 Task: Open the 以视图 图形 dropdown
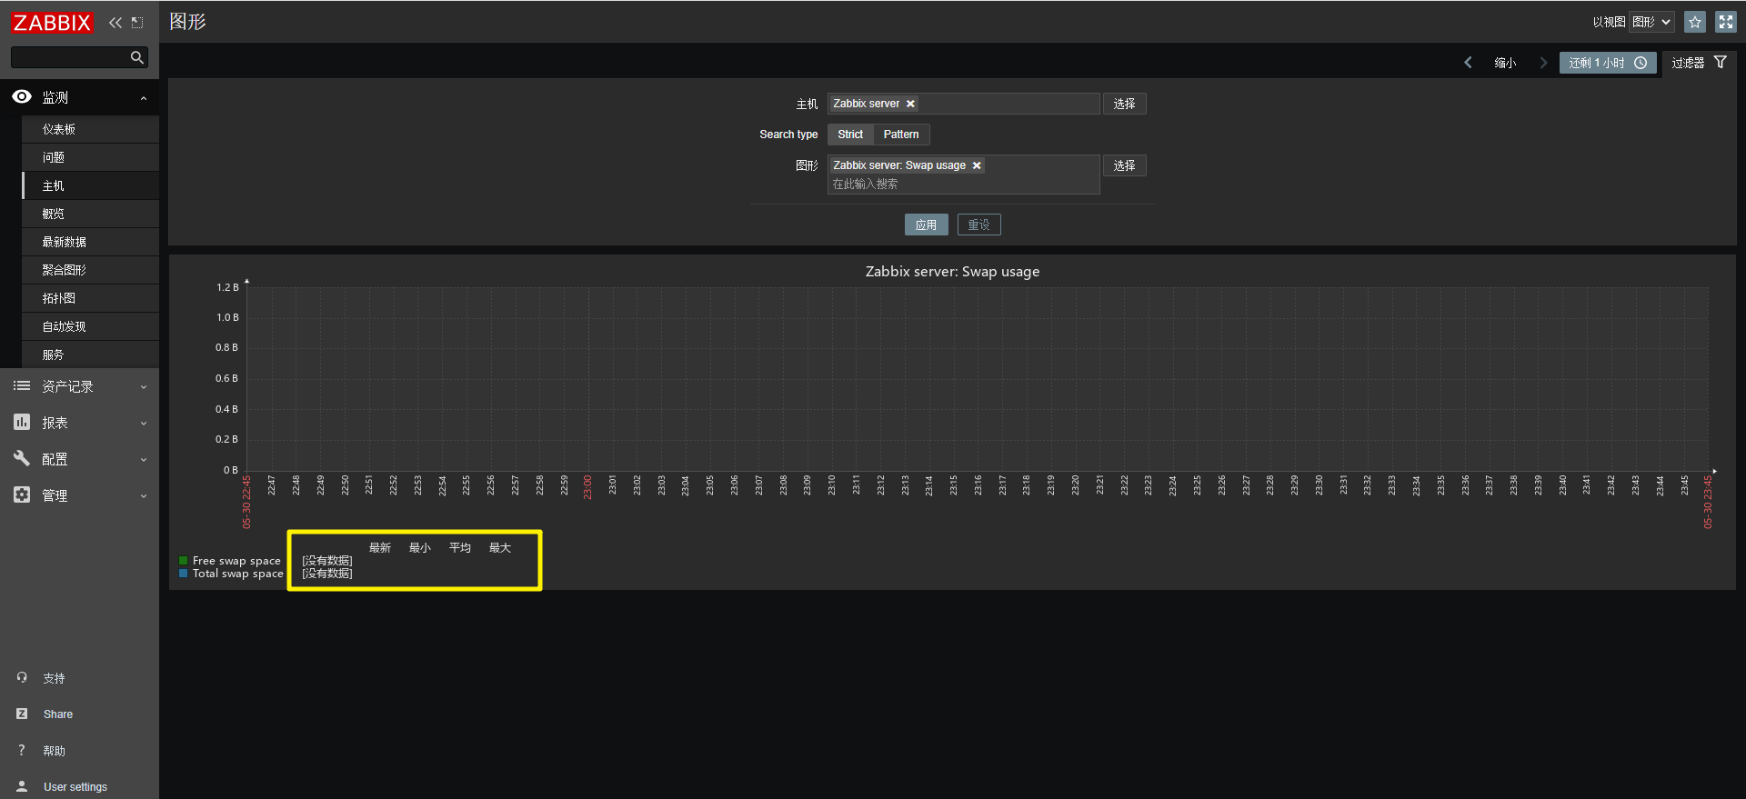point(1651,22)
